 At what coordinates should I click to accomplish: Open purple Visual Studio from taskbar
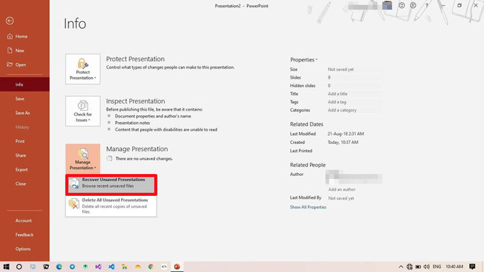click(98, 266)
